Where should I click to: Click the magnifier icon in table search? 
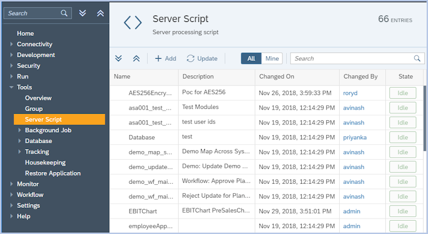pos(417,58)
